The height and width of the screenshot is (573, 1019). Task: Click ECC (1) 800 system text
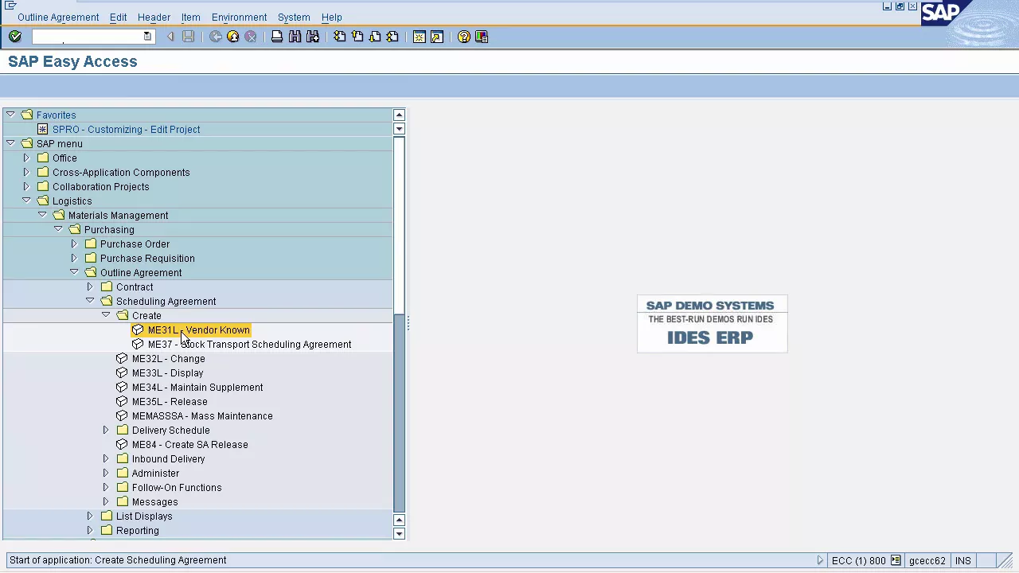pos(858,560)
